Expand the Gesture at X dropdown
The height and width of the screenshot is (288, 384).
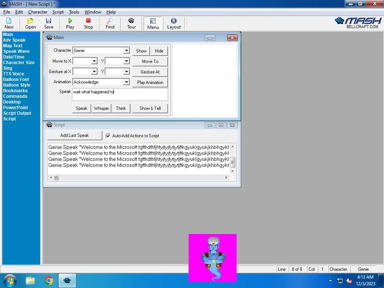[x=94, y=72]
